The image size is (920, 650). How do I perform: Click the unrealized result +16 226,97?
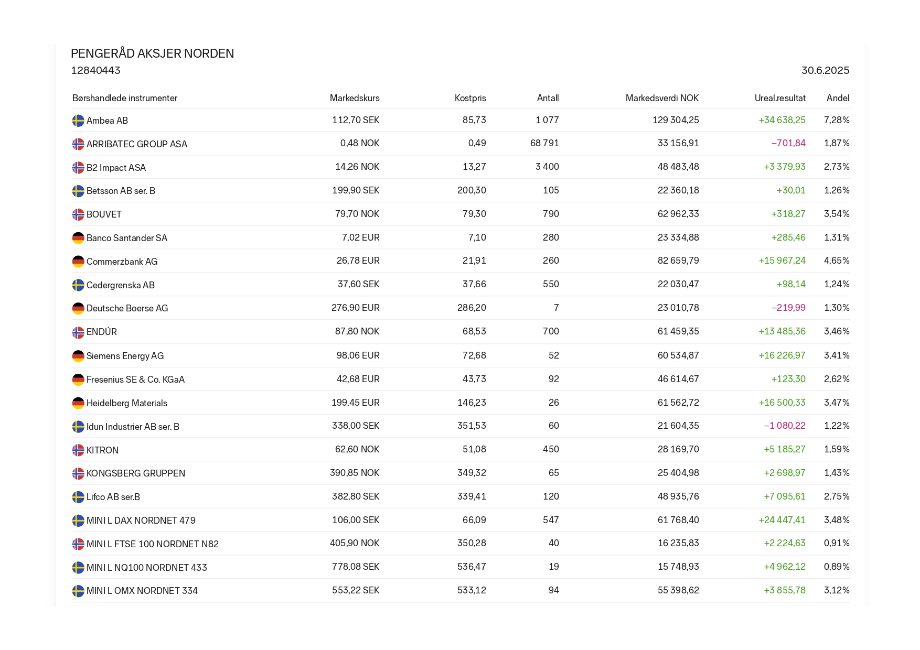(x=782, y=355)
